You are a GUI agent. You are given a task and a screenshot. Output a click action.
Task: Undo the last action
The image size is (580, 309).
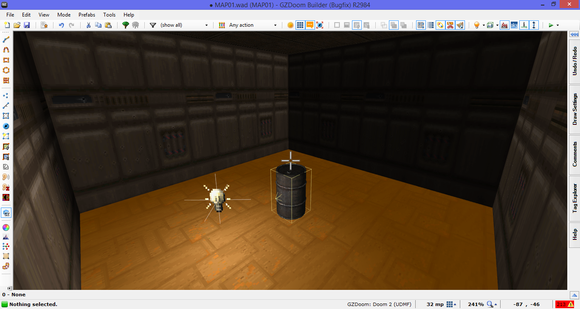(x=61, y=25)
